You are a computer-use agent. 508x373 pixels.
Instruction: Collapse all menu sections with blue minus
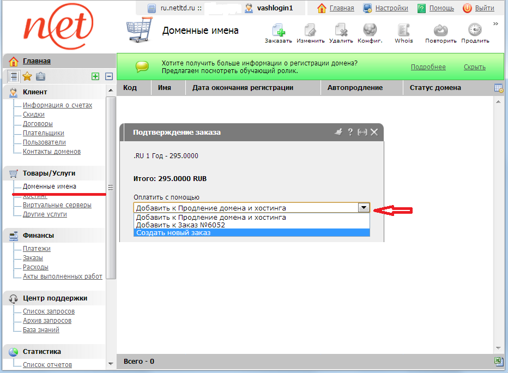point(108,77)
